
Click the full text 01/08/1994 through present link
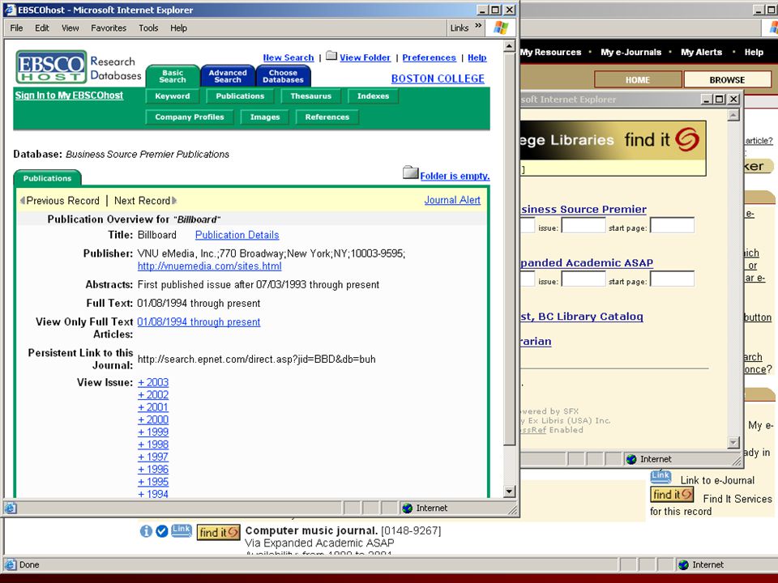point(199,321)
